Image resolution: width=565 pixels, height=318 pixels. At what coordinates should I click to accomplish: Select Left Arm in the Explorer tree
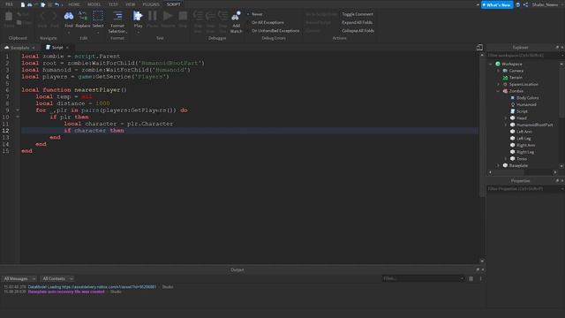point(524,132)
